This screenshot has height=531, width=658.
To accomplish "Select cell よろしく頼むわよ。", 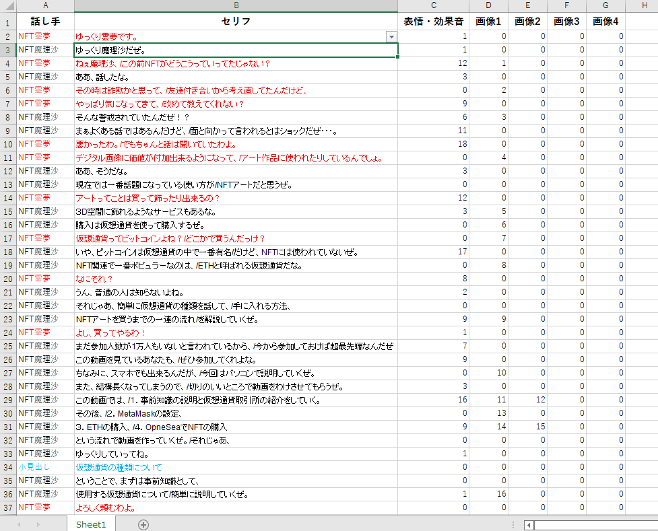I will [236, 507].
